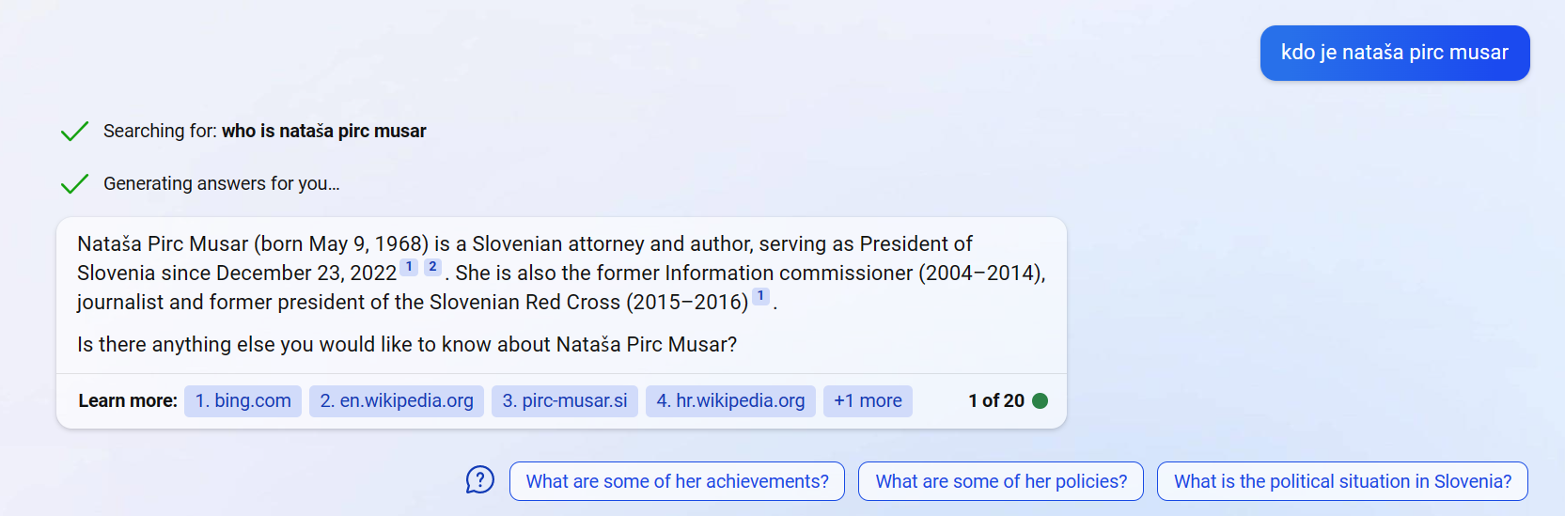The width and height of the screenshot is (1565, 516).
Task: Select the political situation in Slovenia suggestion
Action: pos(1342,481)
